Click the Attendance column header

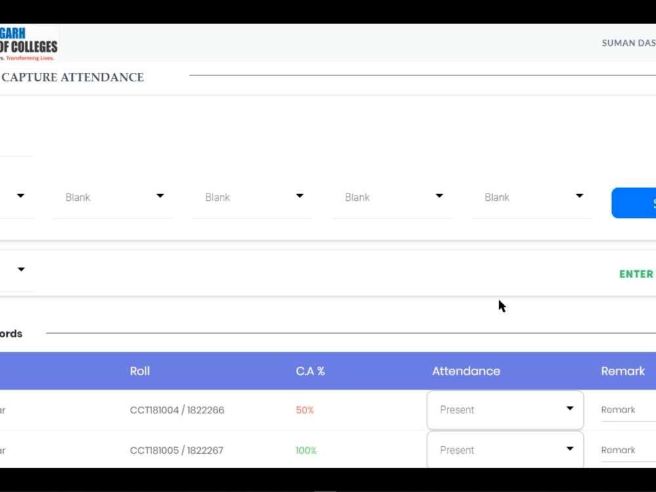pyautogui.click(x=466, y=371)
